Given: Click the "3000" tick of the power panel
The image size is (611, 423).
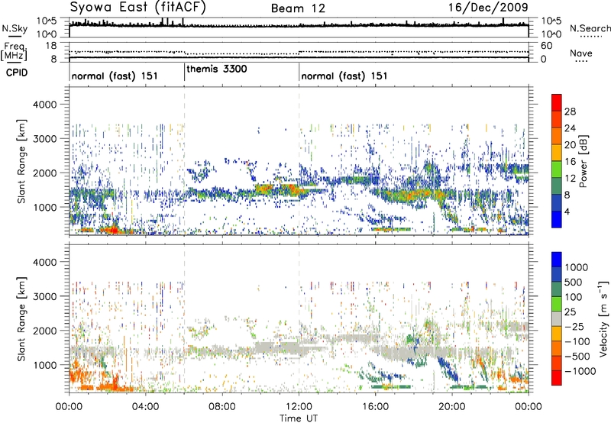Looking at the screenshot, I should (x=45, y=139).
